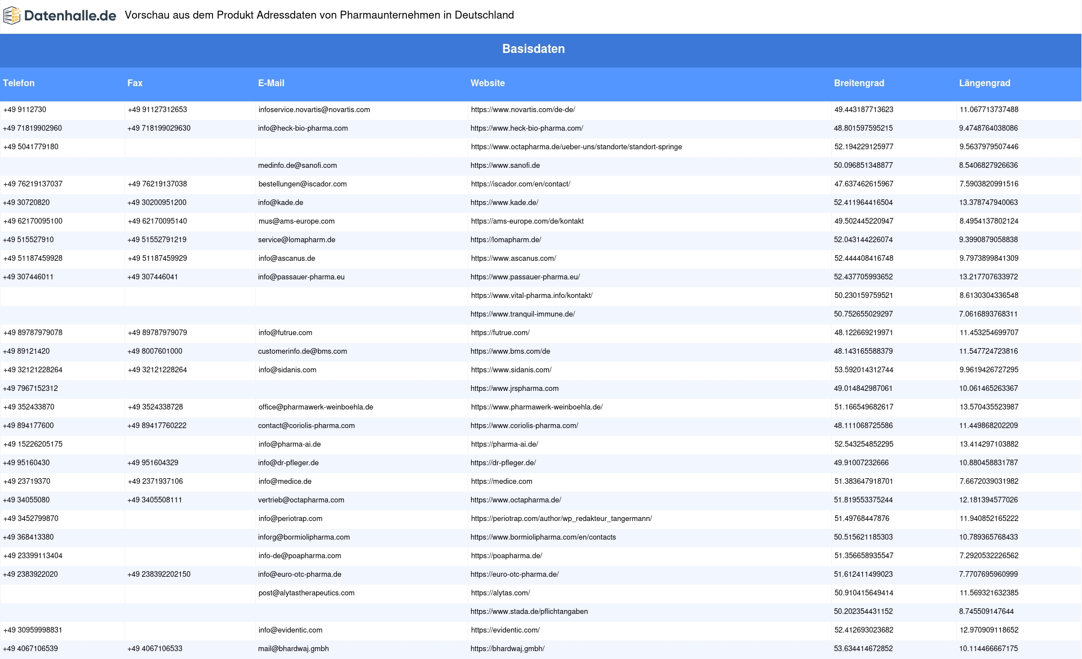The image size is (1082, 659).
Task: Select phone number +49 5041779180
Action: tap(31, 147)
